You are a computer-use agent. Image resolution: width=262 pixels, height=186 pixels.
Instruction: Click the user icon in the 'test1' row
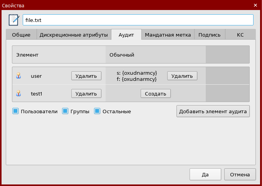point(18,93)
